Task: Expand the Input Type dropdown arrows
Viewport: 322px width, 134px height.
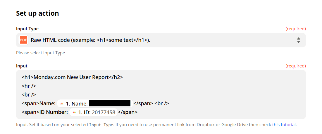Action: (x=298, y=40)
